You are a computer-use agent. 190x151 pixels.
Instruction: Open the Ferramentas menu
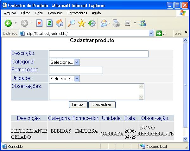(x=77, y=13)
